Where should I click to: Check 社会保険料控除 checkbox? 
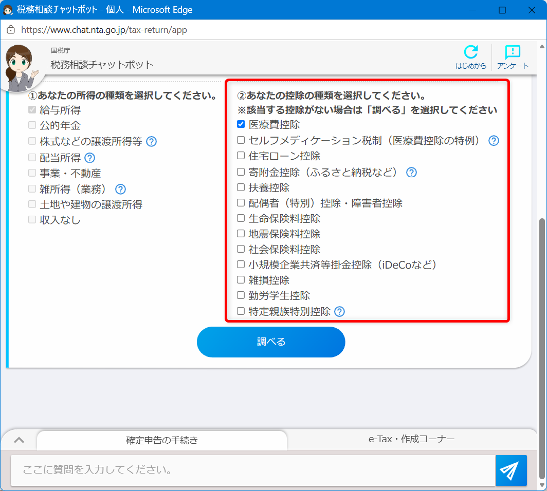(x=241, y=249)
